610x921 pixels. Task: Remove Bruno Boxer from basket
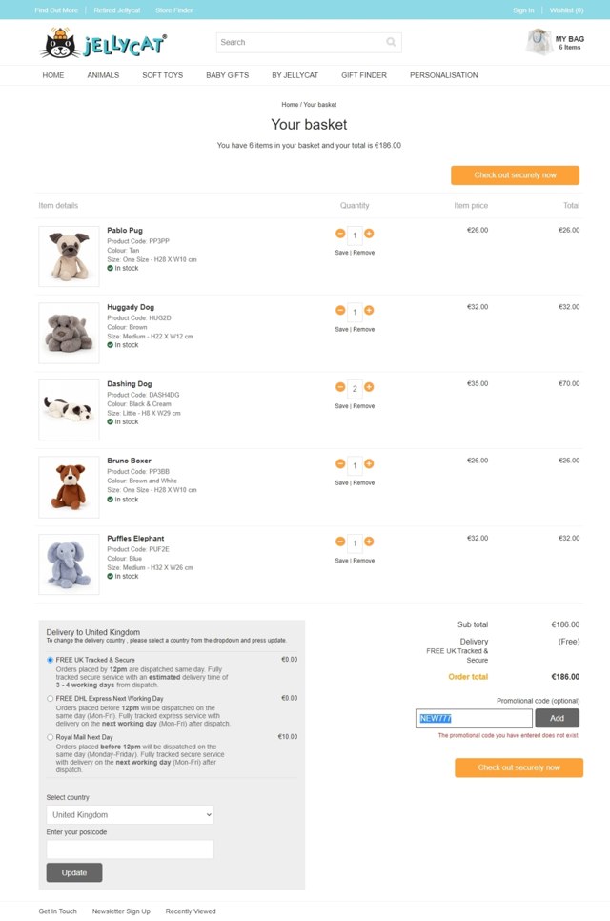click(x=364, y=483)
